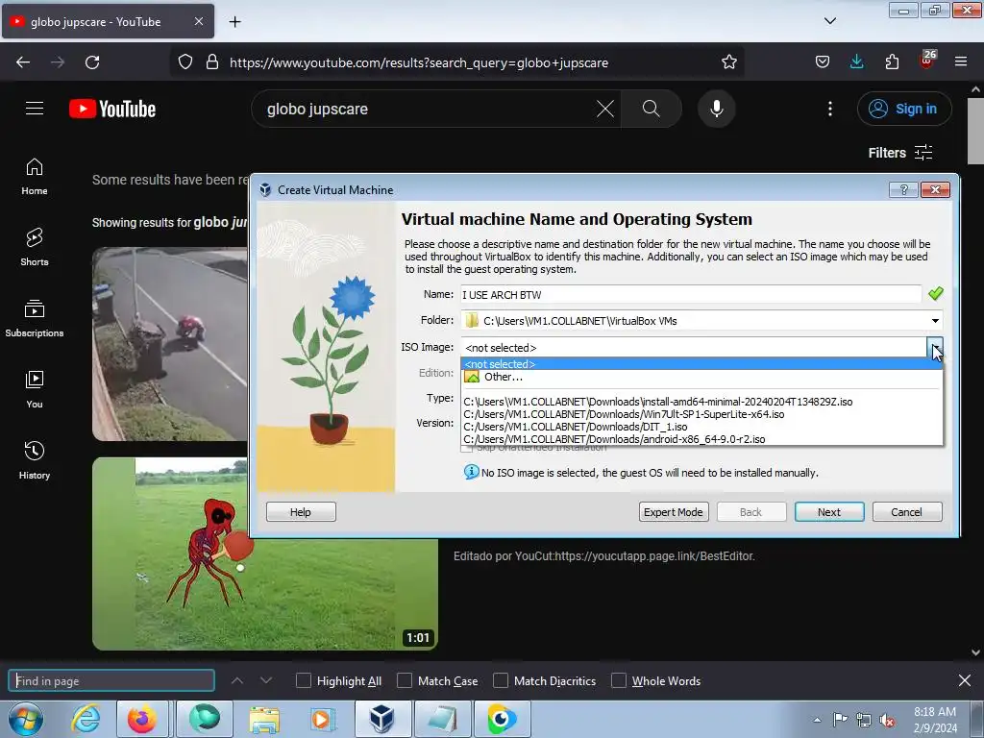Open Subscriptions in YouTube sidebar
Screen dimensions: 984x738
click(35, 318)
